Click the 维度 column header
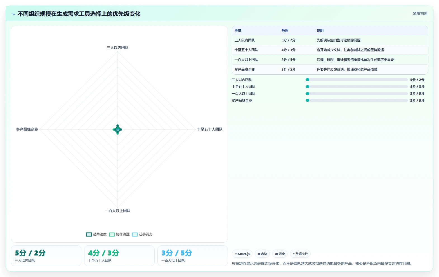This screenshot has width=439, height=277. coord(238,31)
